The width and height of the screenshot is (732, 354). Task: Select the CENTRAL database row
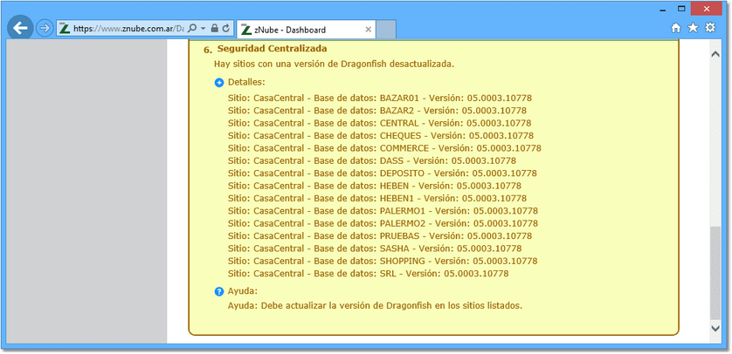(379, 124)
